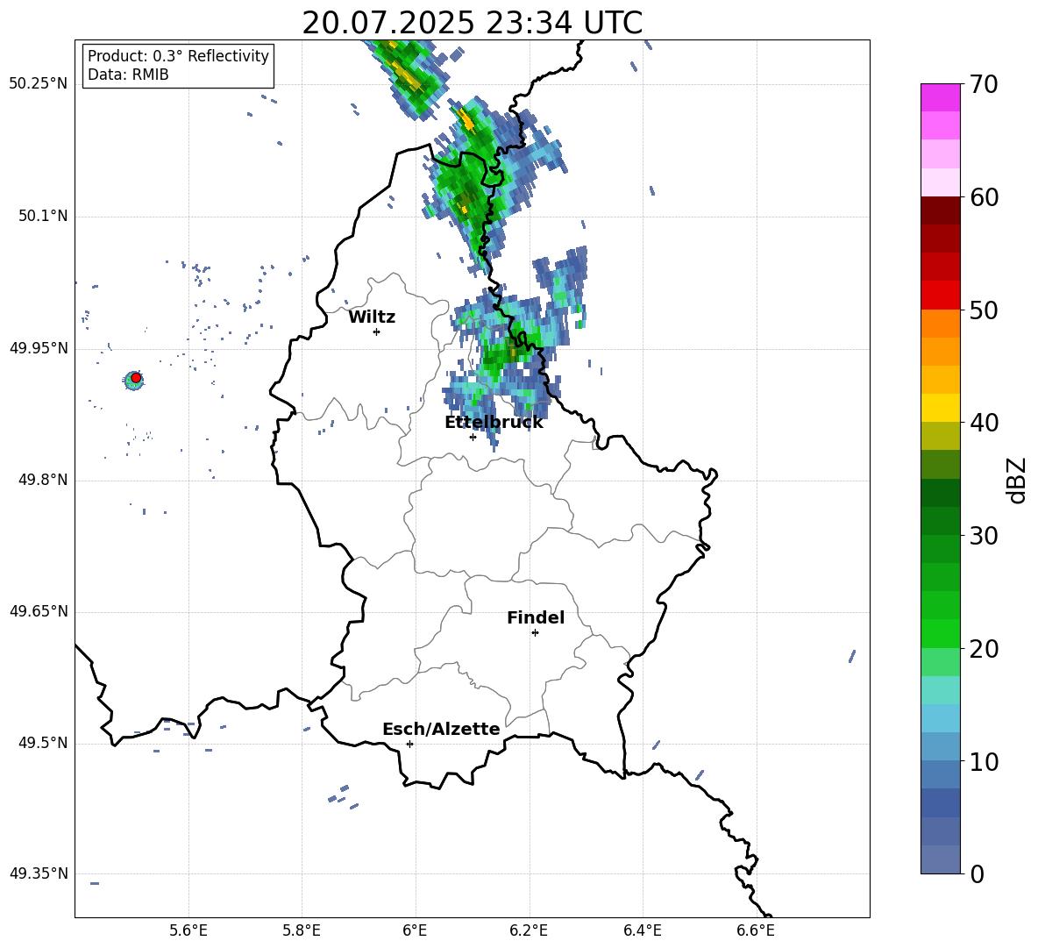The width and height of the screenshot is (1038, 948).
Task: Click the 70 tick on colorbar
Action: [x=983, y=84]
